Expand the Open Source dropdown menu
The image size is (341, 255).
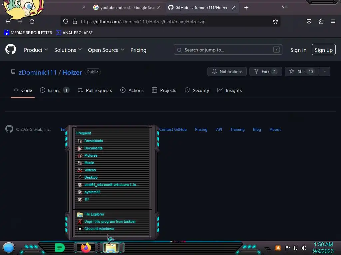(106, 50)
